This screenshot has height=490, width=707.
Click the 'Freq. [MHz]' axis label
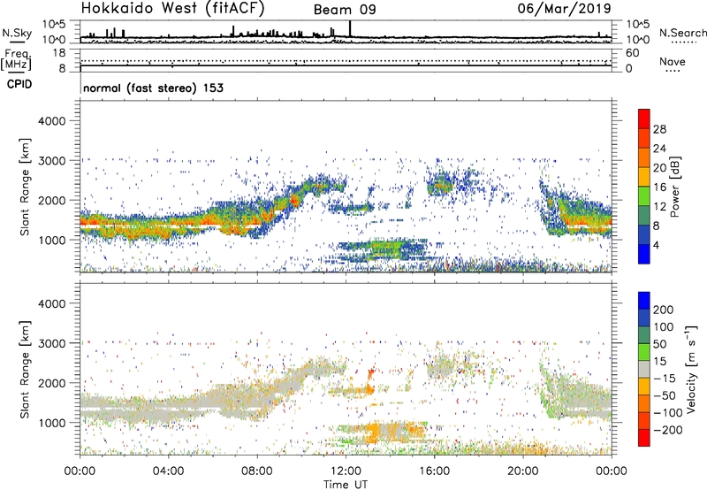16,60
